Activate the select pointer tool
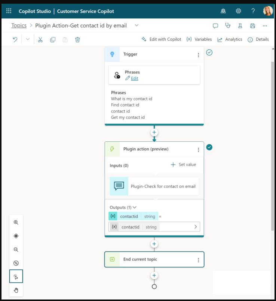The image size is (276, 301). 16,276
